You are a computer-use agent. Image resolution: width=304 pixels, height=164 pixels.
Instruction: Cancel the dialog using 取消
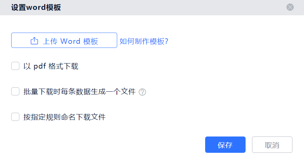272,145
